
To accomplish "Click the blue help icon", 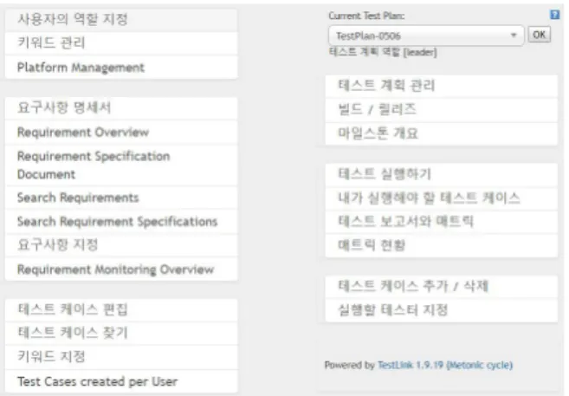I will (554, 15).
